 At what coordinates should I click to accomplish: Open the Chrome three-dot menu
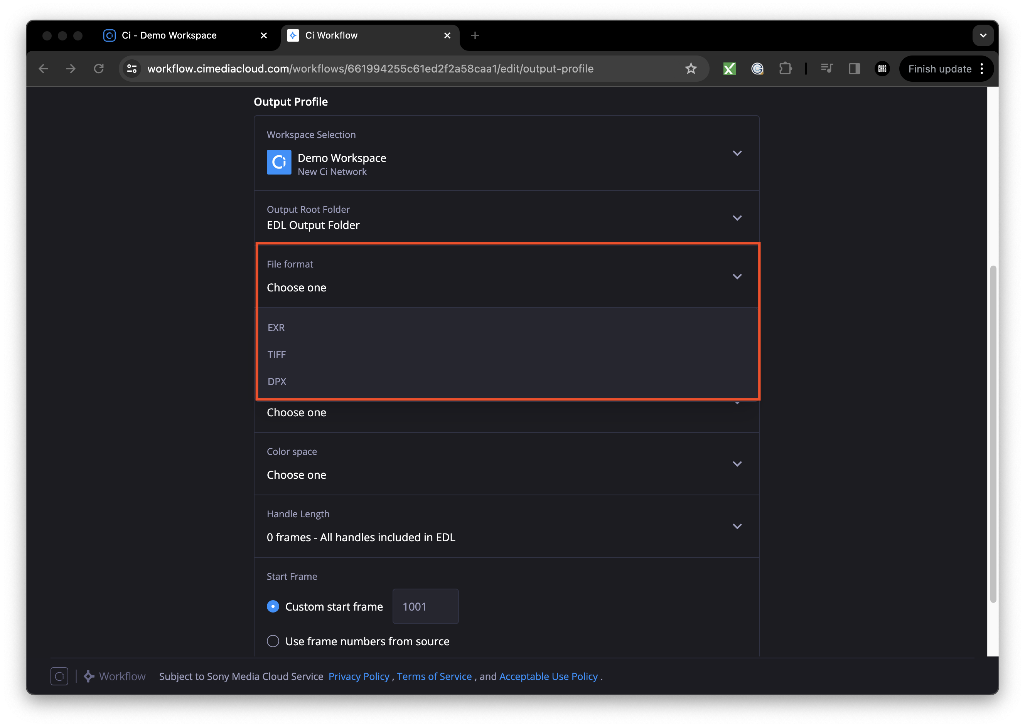tap(981, 69)
